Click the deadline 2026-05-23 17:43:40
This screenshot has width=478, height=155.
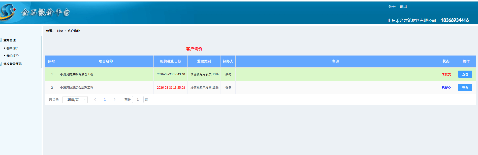[x=171, y=74]
